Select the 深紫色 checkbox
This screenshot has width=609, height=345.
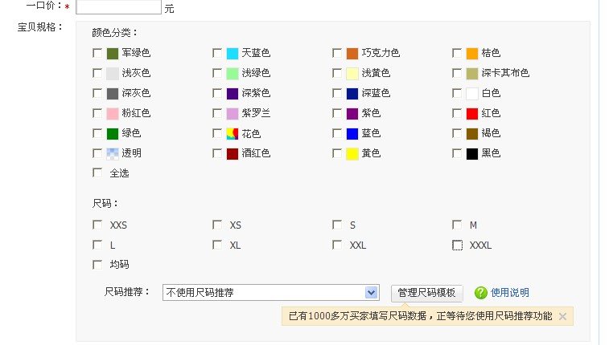pos(217,94)
